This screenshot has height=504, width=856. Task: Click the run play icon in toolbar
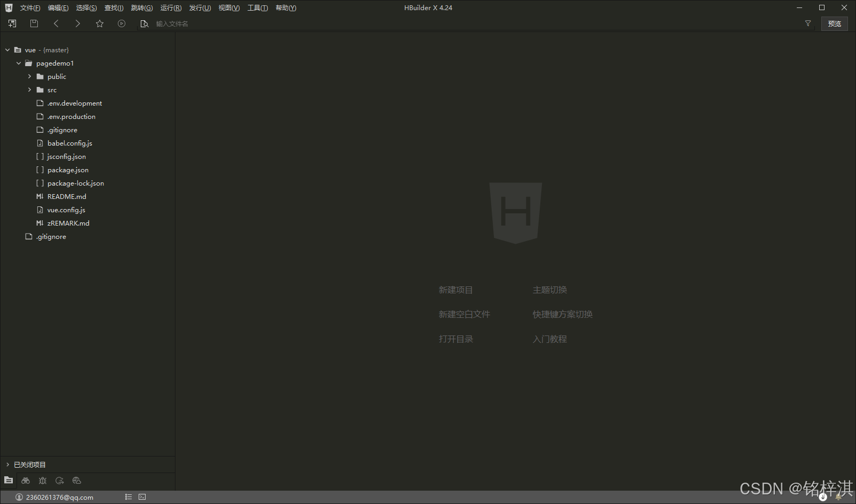click(122, 23)
